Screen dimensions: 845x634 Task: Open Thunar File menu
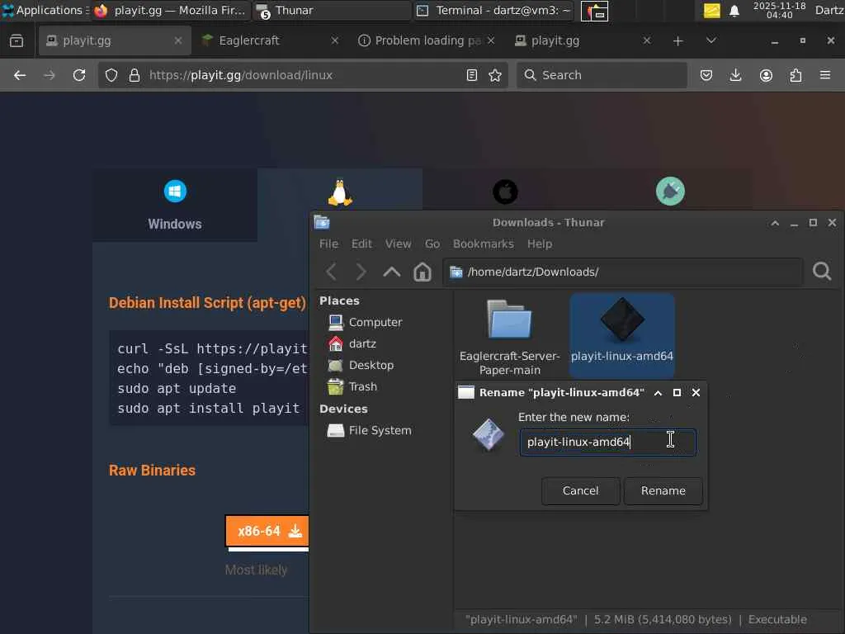328,244
